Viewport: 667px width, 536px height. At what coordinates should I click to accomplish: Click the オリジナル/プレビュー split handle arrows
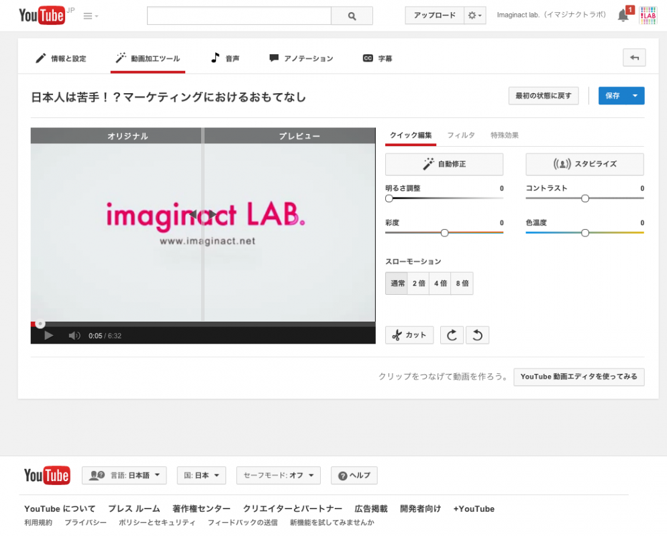203,214
